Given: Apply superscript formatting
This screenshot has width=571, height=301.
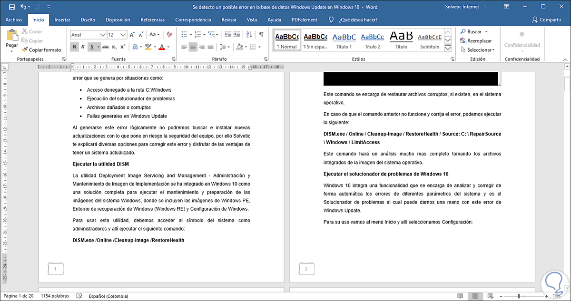Looking at the screenshot, I should [x=123, y=47].
